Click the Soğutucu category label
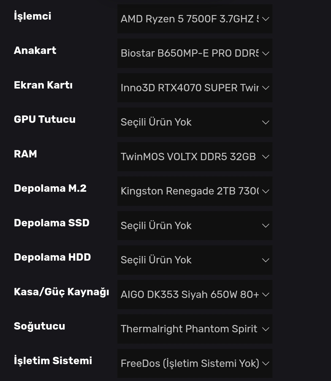The image size is (331, 381). 40,326
